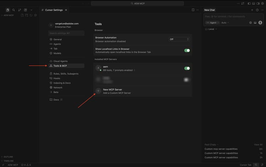Expand the AEM MCP folder section
Image resolution: width=266 pixels, height=167 pixels.
[x=8, y=15]
